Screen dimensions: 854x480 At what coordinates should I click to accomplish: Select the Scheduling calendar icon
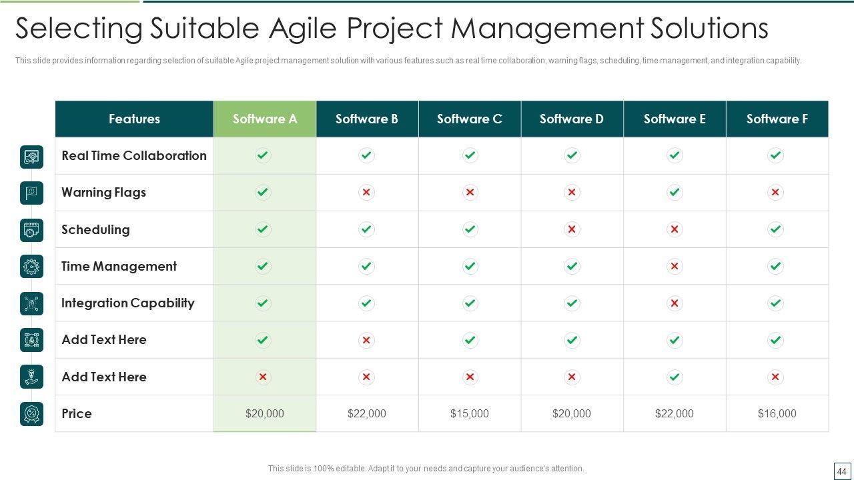pos(31,230)
